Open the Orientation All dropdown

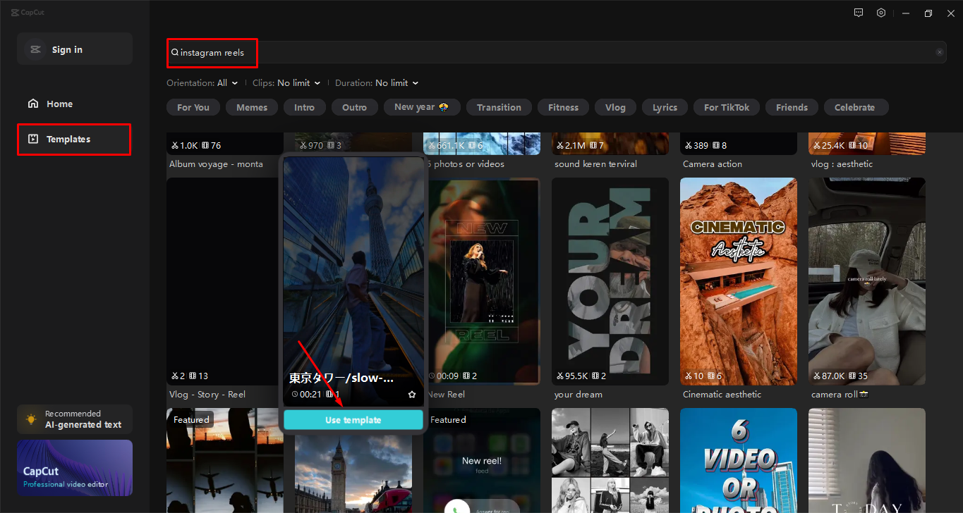click(x=203, y=82)
